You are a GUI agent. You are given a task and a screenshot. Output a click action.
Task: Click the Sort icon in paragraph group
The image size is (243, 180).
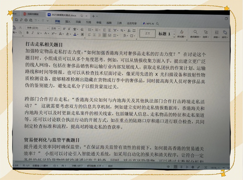pos(129,31)
